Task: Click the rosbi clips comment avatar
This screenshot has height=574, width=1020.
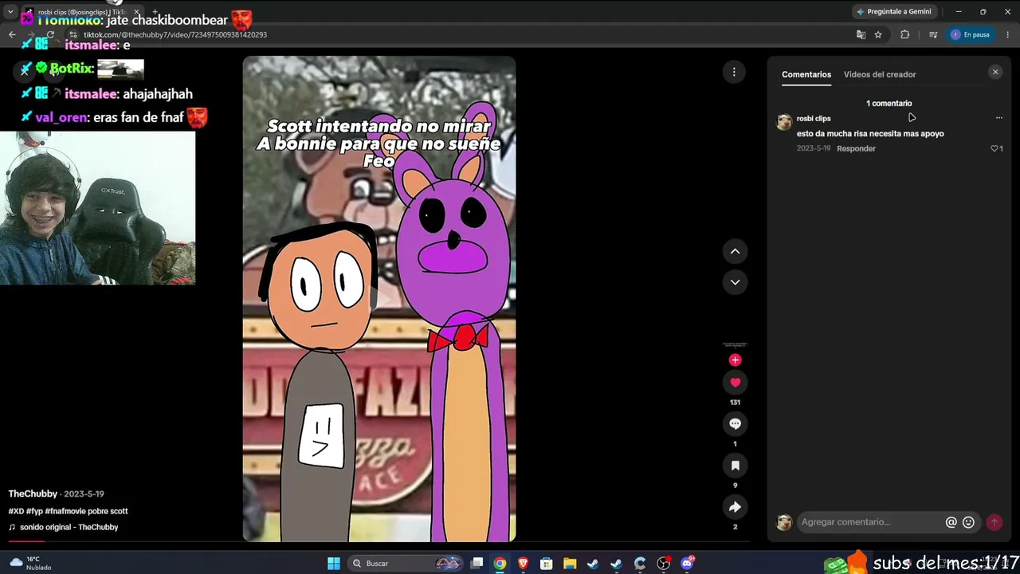Action: coord(784,121)
